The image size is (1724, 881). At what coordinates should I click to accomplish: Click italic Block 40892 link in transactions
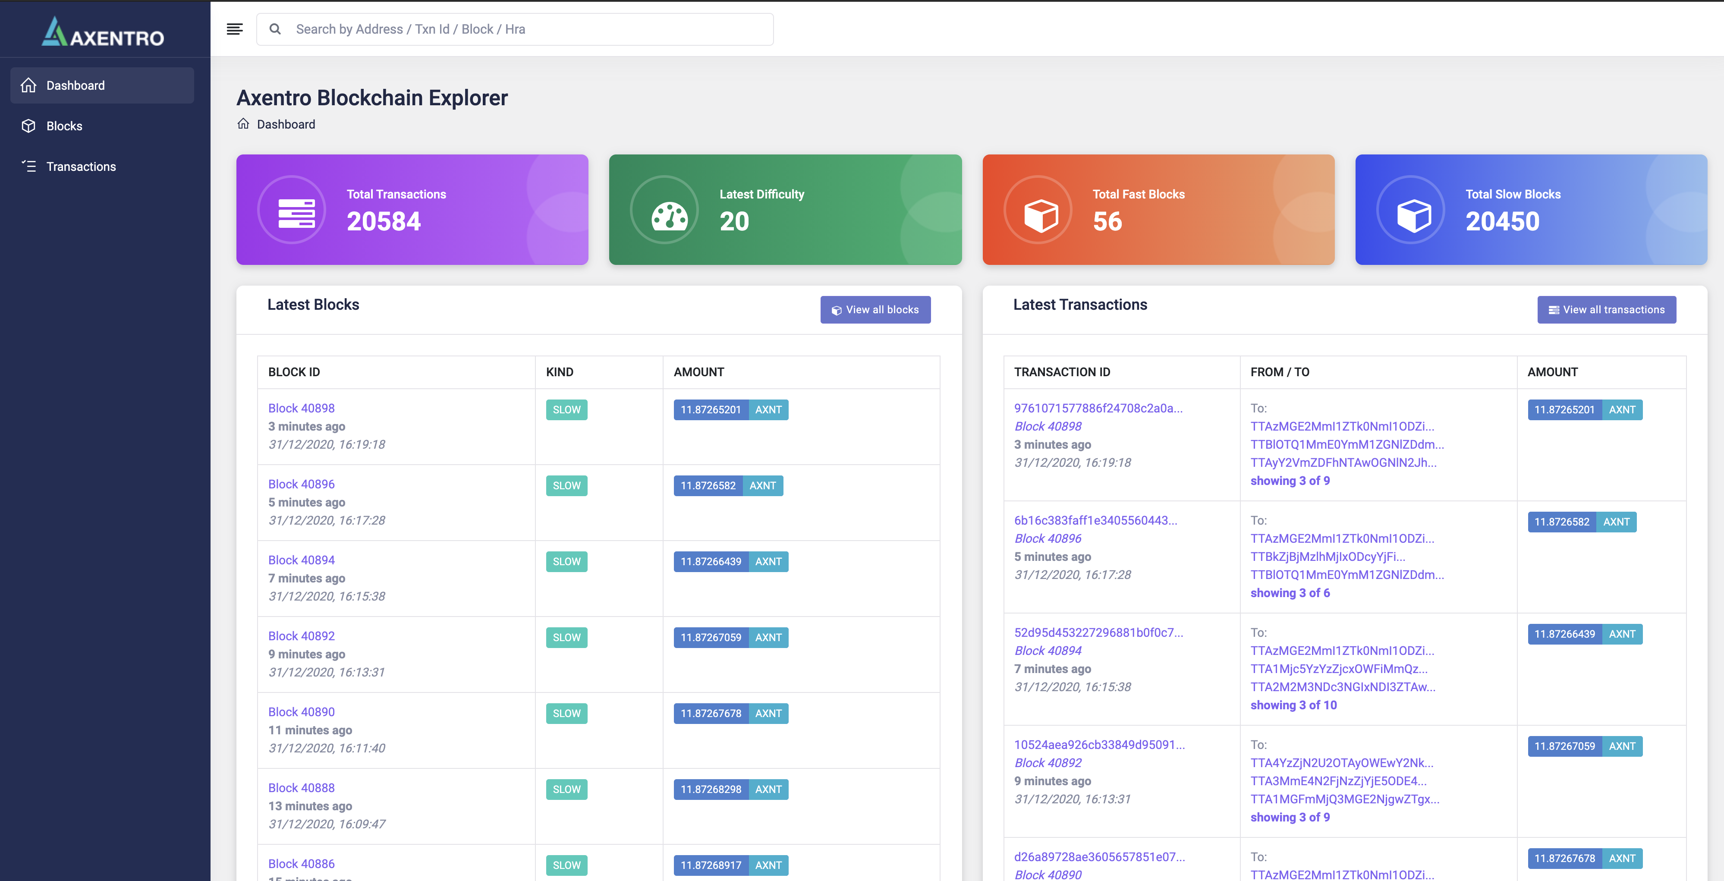click(x=1048, y=762)
